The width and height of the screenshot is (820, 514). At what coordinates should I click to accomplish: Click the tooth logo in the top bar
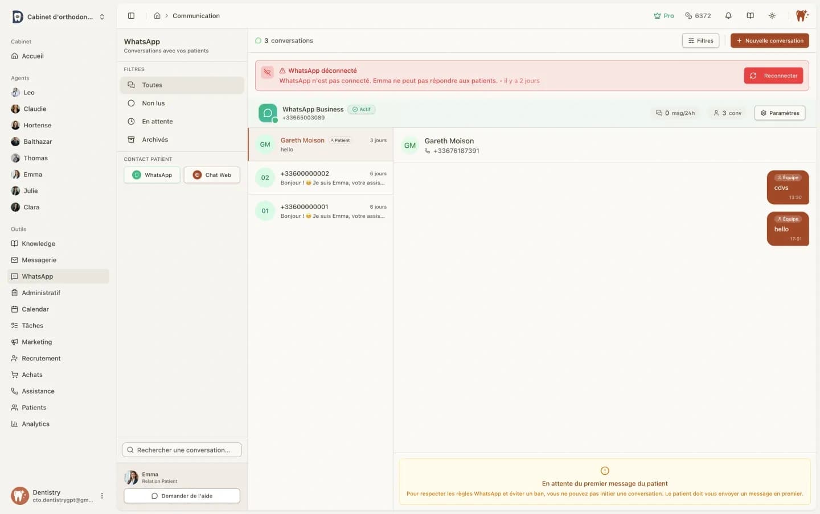tap(802, 15)
